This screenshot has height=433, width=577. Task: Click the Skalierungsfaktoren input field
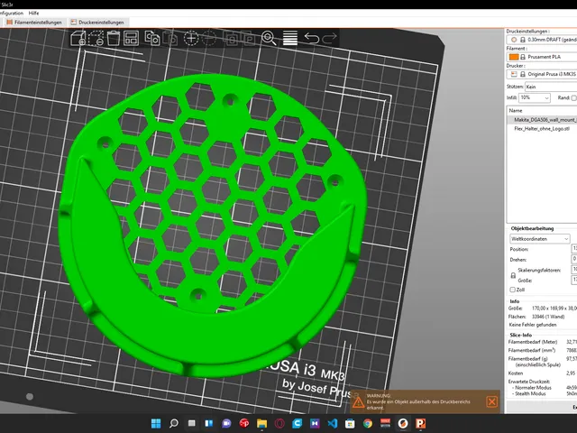tap(574, 270)
